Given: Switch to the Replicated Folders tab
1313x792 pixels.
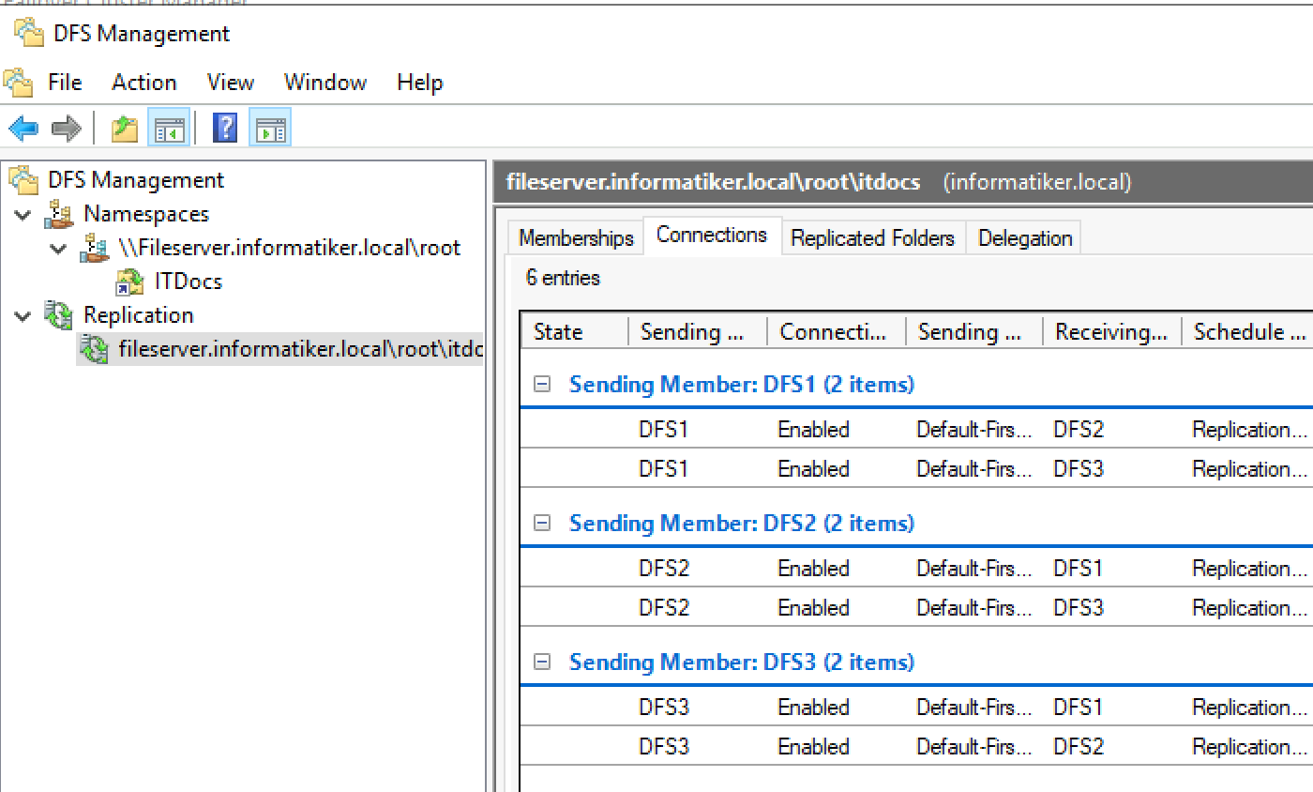Looking at the screenshot, I should (872, 238).
